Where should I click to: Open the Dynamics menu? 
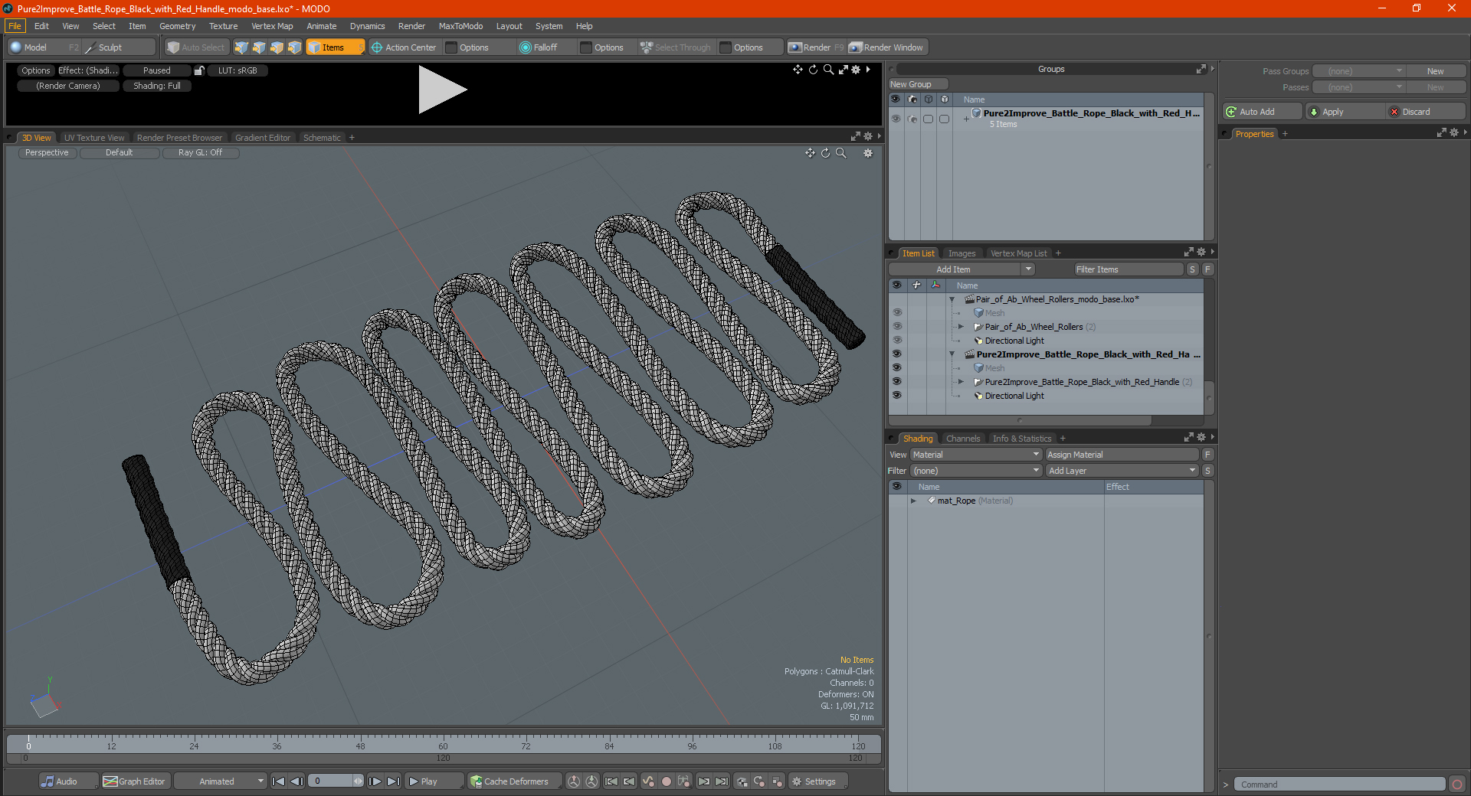367,26
